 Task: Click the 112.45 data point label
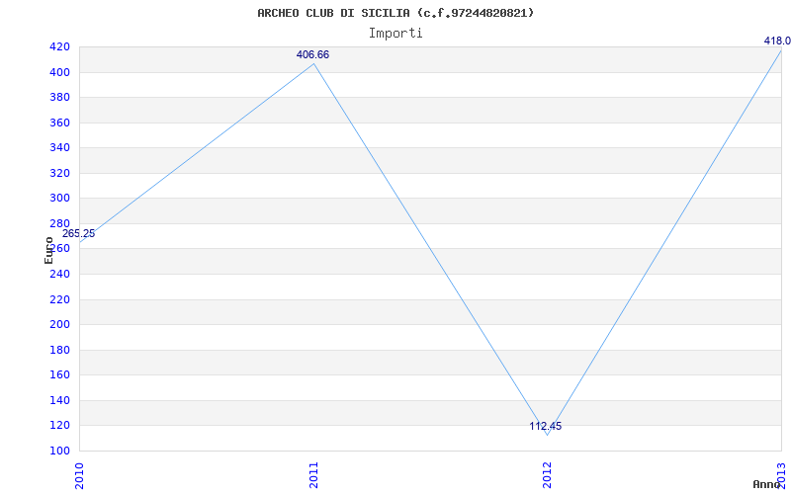pyautogui.click(x=546, y=427)
